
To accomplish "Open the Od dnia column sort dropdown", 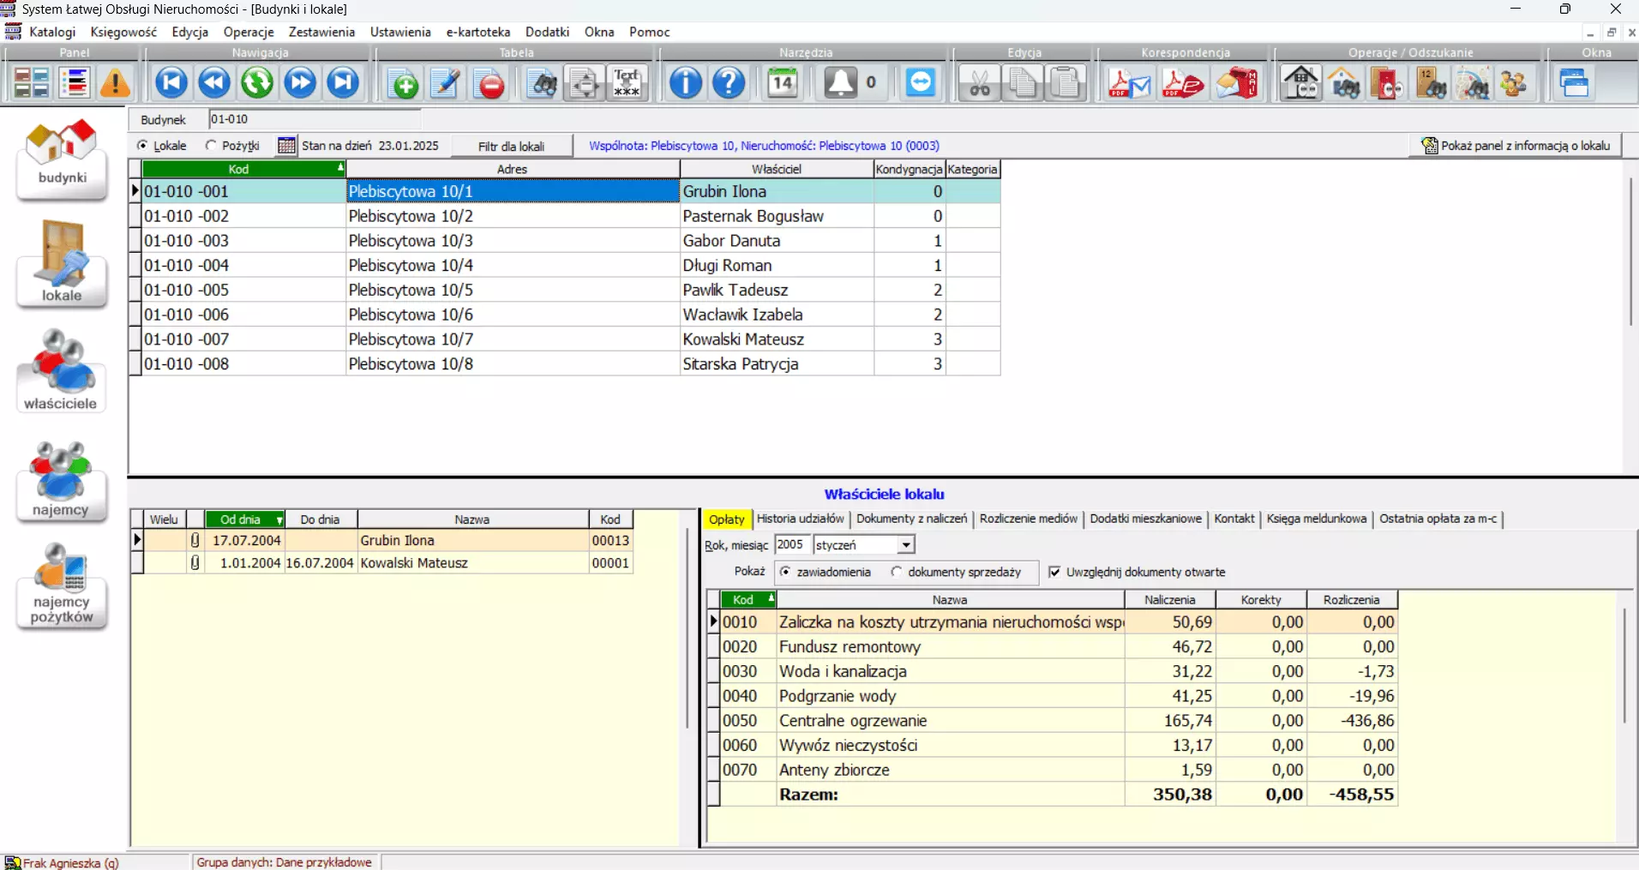I will point(279,520).
